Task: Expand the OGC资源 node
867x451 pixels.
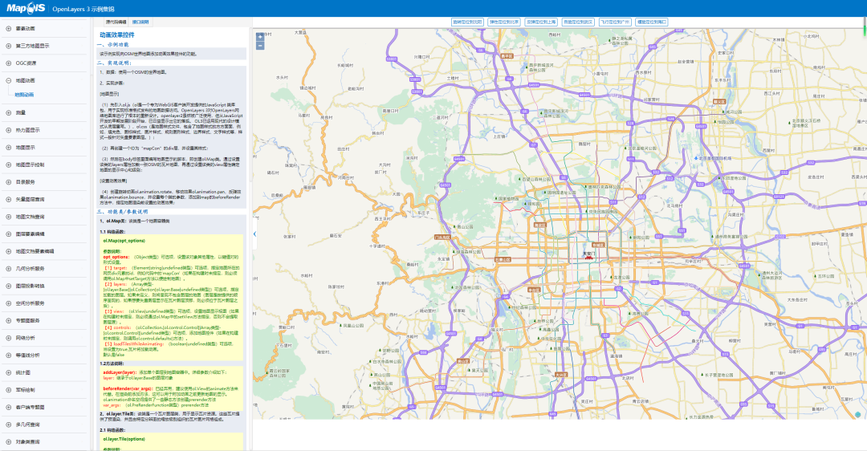Action: coord(8,63)
